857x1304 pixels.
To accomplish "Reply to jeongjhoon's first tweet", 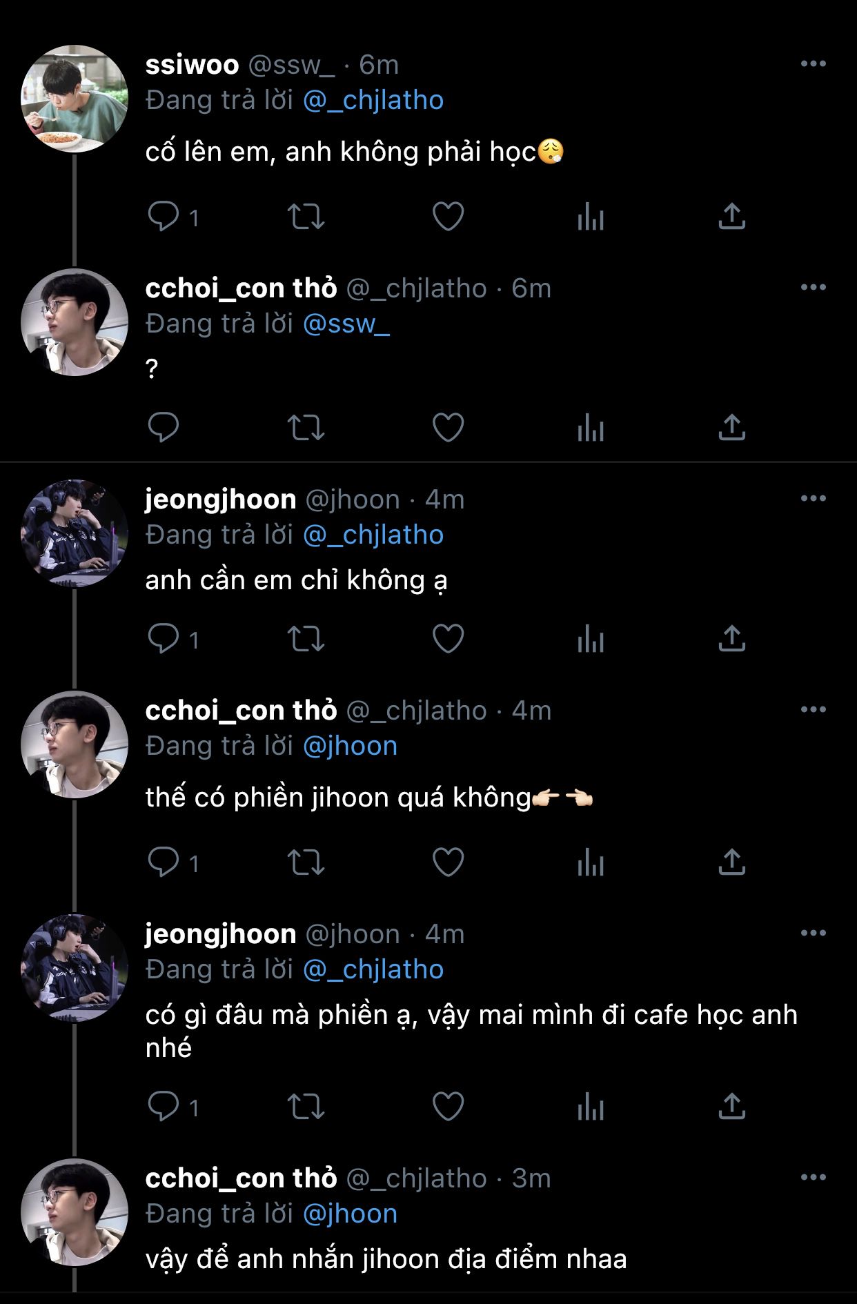I will tap(164, 638).
